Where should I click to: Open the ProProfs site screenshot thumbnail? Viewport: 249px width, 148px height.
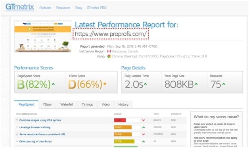(x=43, y=36)
